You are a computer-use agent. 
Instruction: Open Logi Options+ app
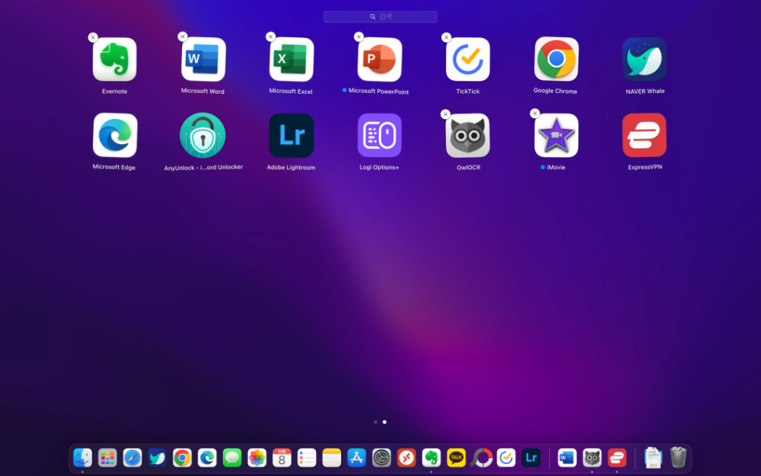380,136
